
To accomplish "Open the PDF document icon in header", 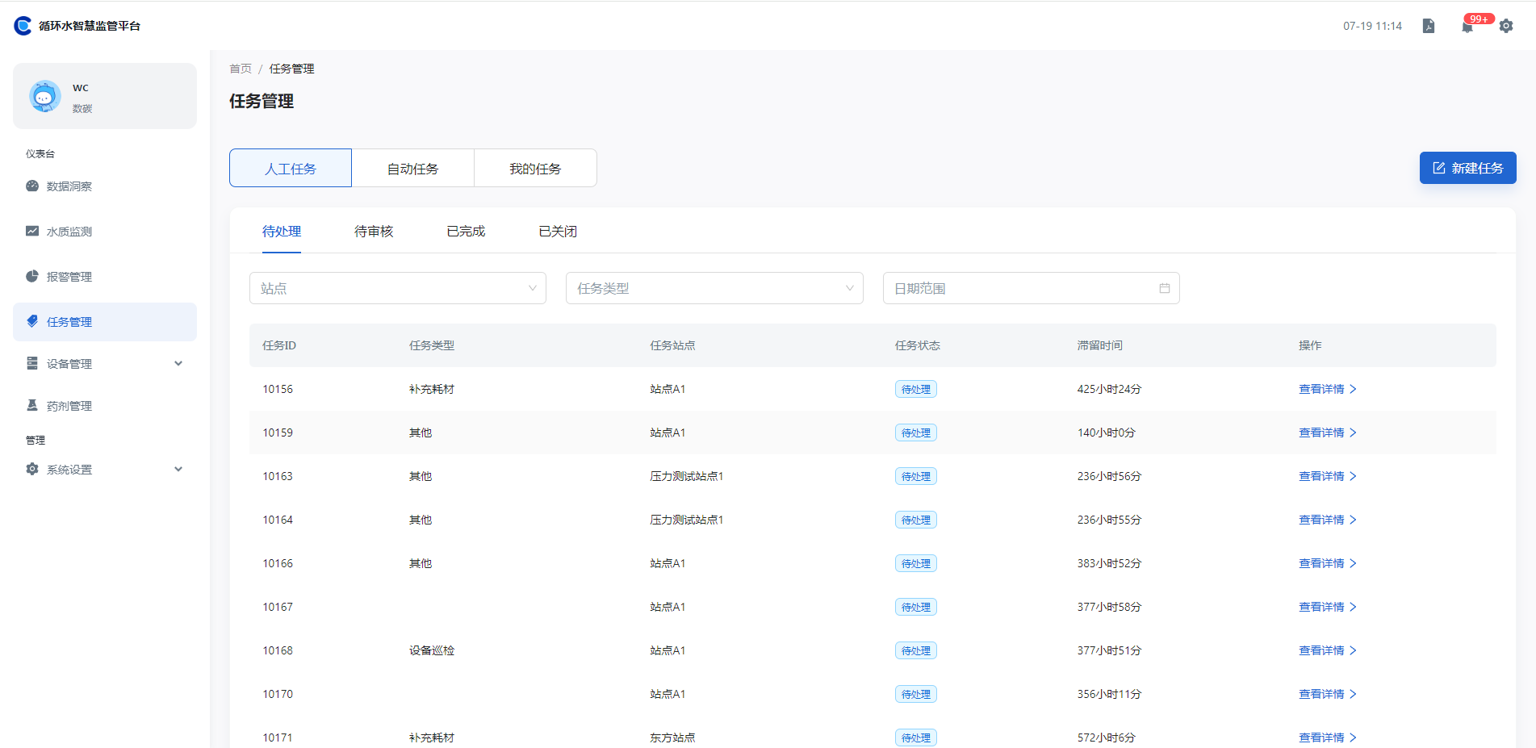I will [1429, 26].
